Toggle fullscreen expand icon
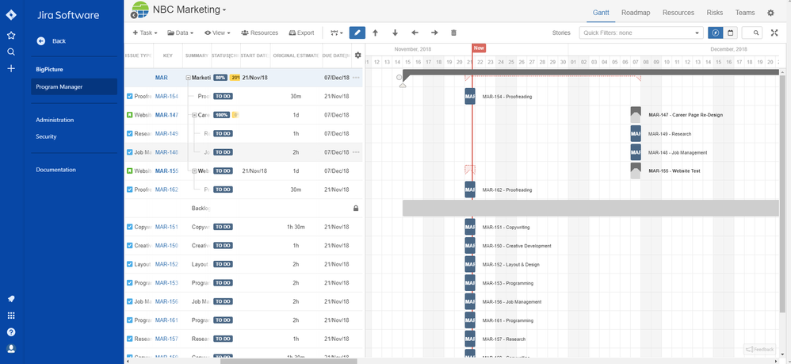This screenshot has width=791, height=364. tap(775, 33)
